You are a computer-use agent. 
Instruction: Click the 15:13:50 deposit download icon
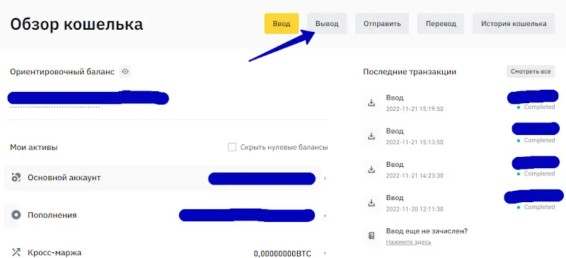point(371,136)
